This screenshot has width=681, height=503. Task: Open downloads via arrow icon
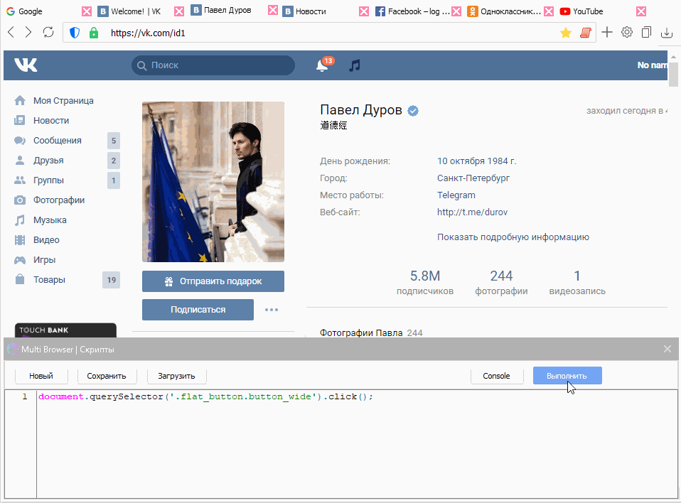click(x=667, y=32)
